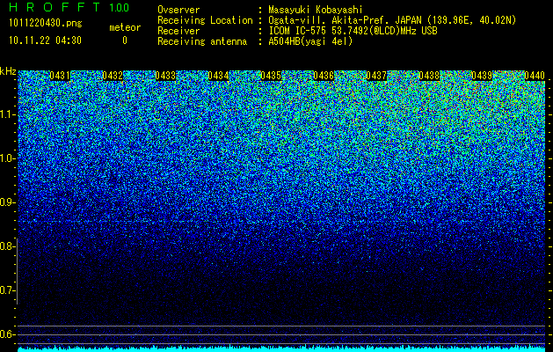Click the 0431 time marker
Viewport: 553px width, 352px height.
[x=60, y=76]
